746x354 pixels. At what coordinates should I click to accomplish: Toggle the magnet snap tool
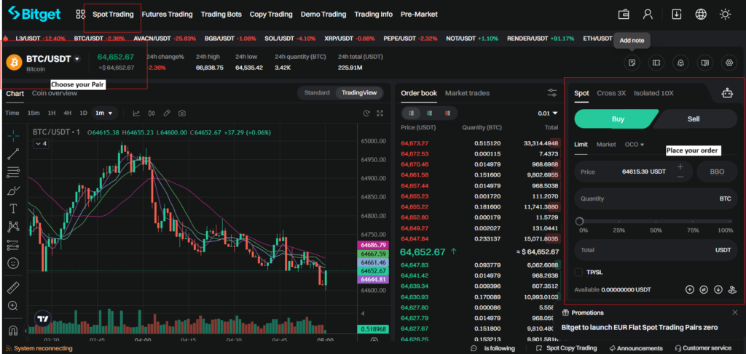pos(13,330)
